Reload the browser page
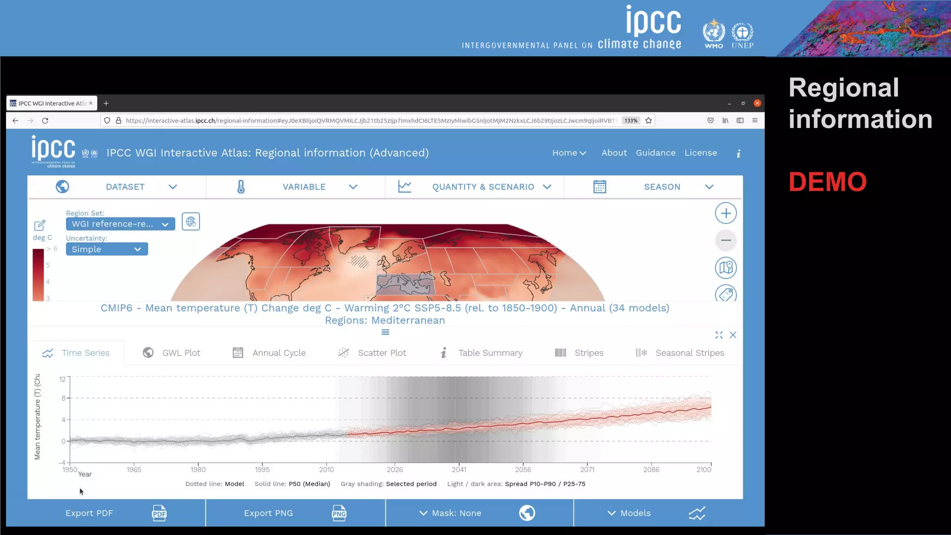The height and width of the screenshot is (535, 951). tap(45, 121)
